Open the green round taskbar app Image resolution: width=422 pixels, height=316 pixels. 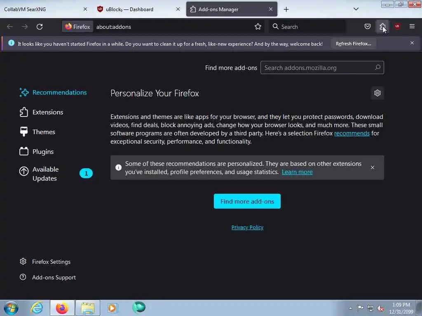point(139,307)
